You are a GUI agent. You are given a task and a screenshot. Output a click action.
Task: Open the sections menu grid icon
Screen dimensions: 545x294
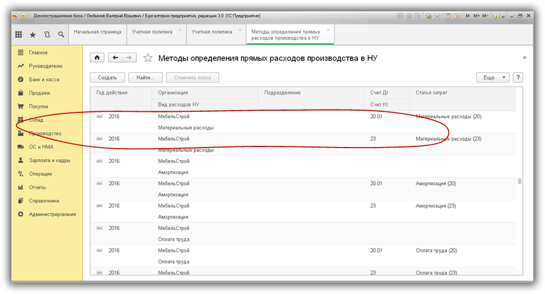(x=18, y=35)
